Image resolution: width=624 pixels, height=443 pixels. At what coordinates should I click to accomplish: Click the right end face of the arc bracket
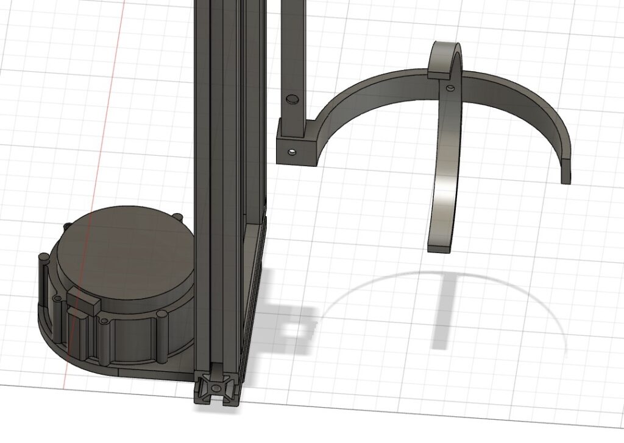click(565, 170)
